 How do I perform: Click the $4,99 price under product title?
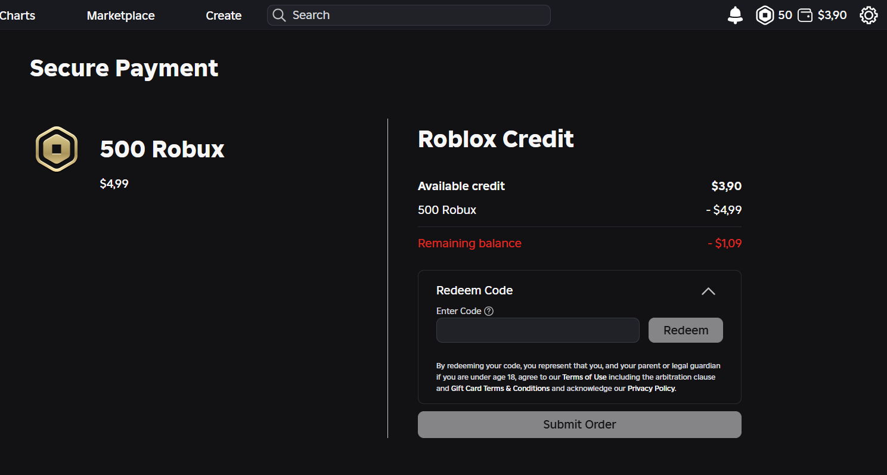point(114,184)
